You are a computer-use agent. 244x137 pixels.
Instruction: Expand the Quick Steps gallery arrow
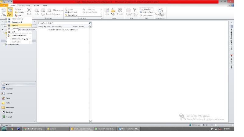101,15
